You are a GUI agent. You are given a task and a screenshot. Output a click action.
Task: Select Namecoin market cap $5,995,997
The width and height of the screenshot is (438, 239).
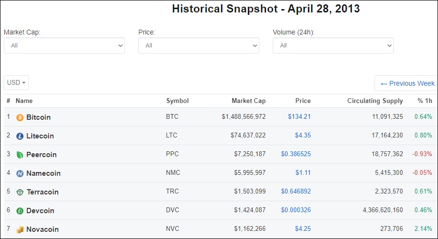point(250,172)
